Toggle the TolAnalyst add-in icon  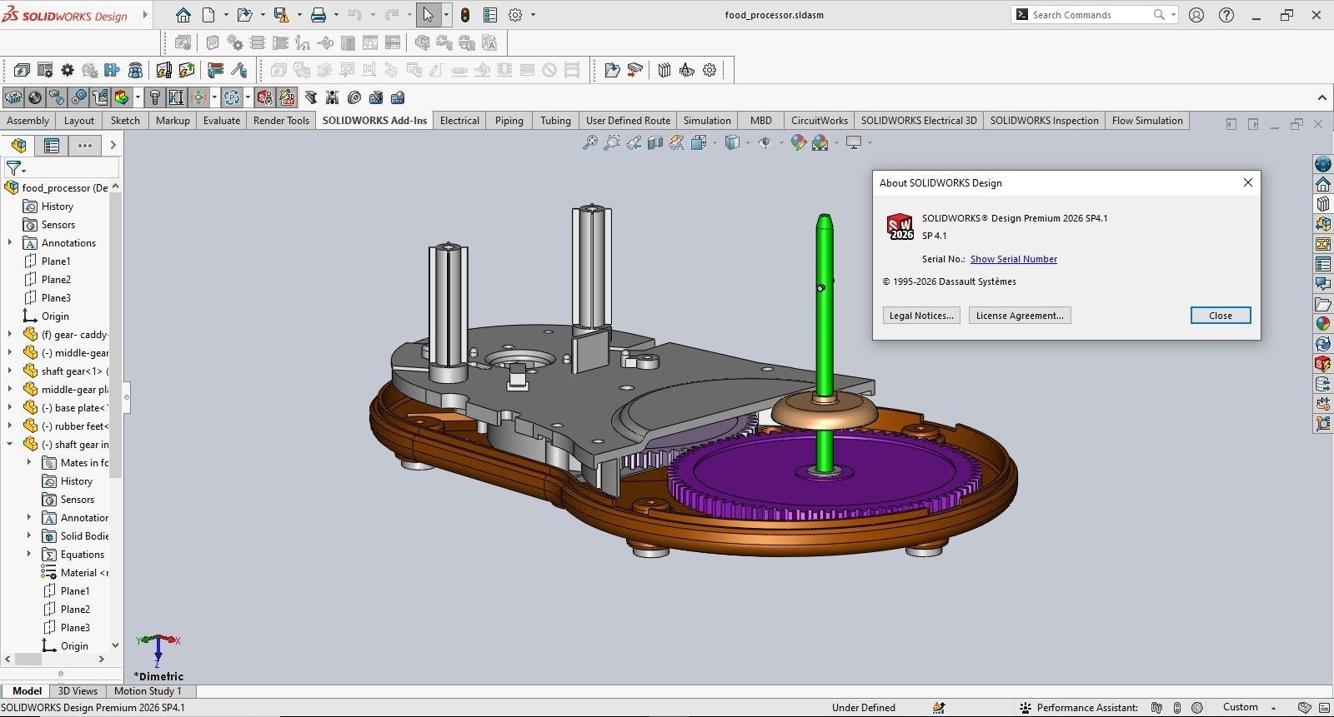(x=176, y=97)
